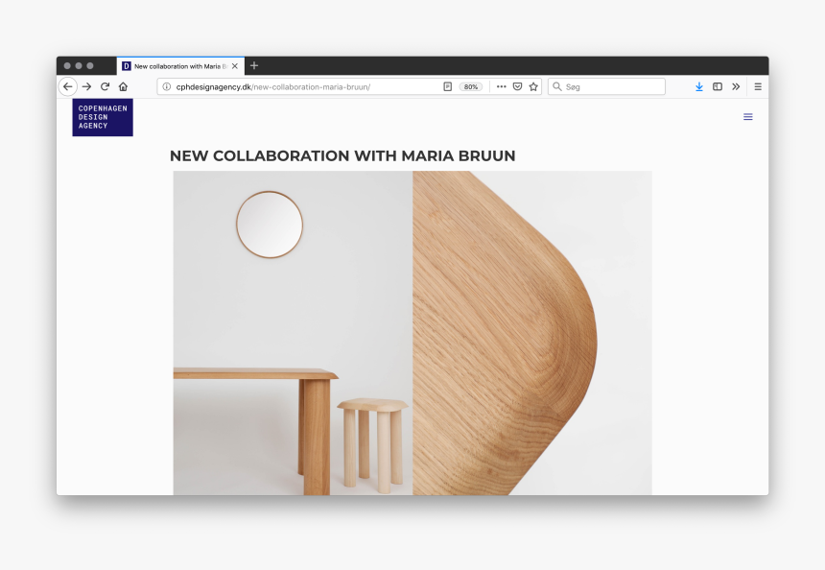Click the forward navigation arrow
This screenshot has height=570, width=825.
coord(86,86)
